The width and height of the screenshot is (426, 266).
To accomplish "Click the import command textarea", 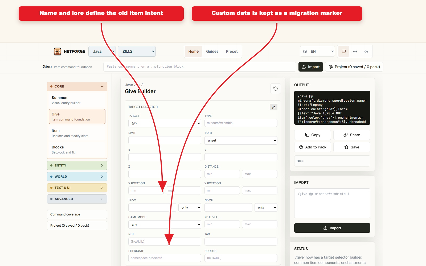I will coord(332,203).
